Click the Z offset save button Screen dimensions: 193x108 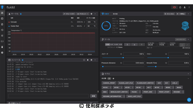click(x=141, y=45)
